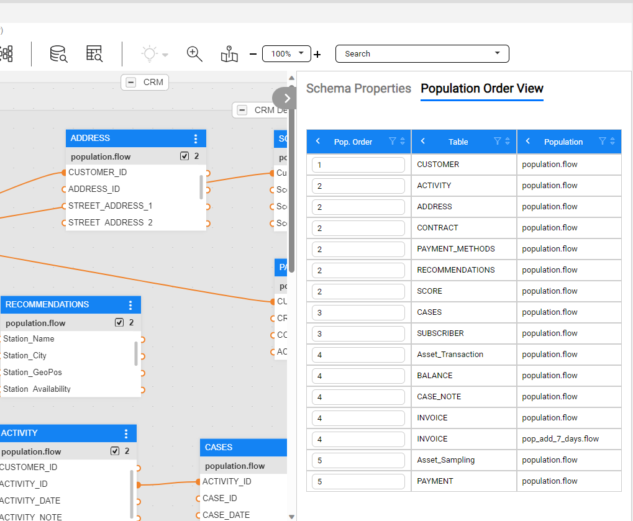Screen dimensions: 633x521
Task: Open the 100% zoom level dropdown
Action: (286, 54)
